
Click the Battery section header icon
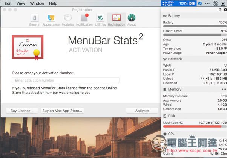tap(165, 16)
